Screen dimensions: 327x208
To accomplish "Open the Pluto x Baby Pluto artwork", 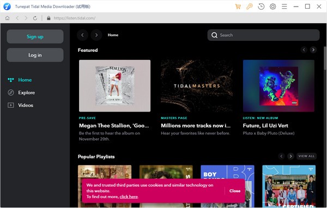I will coord(278,86).
